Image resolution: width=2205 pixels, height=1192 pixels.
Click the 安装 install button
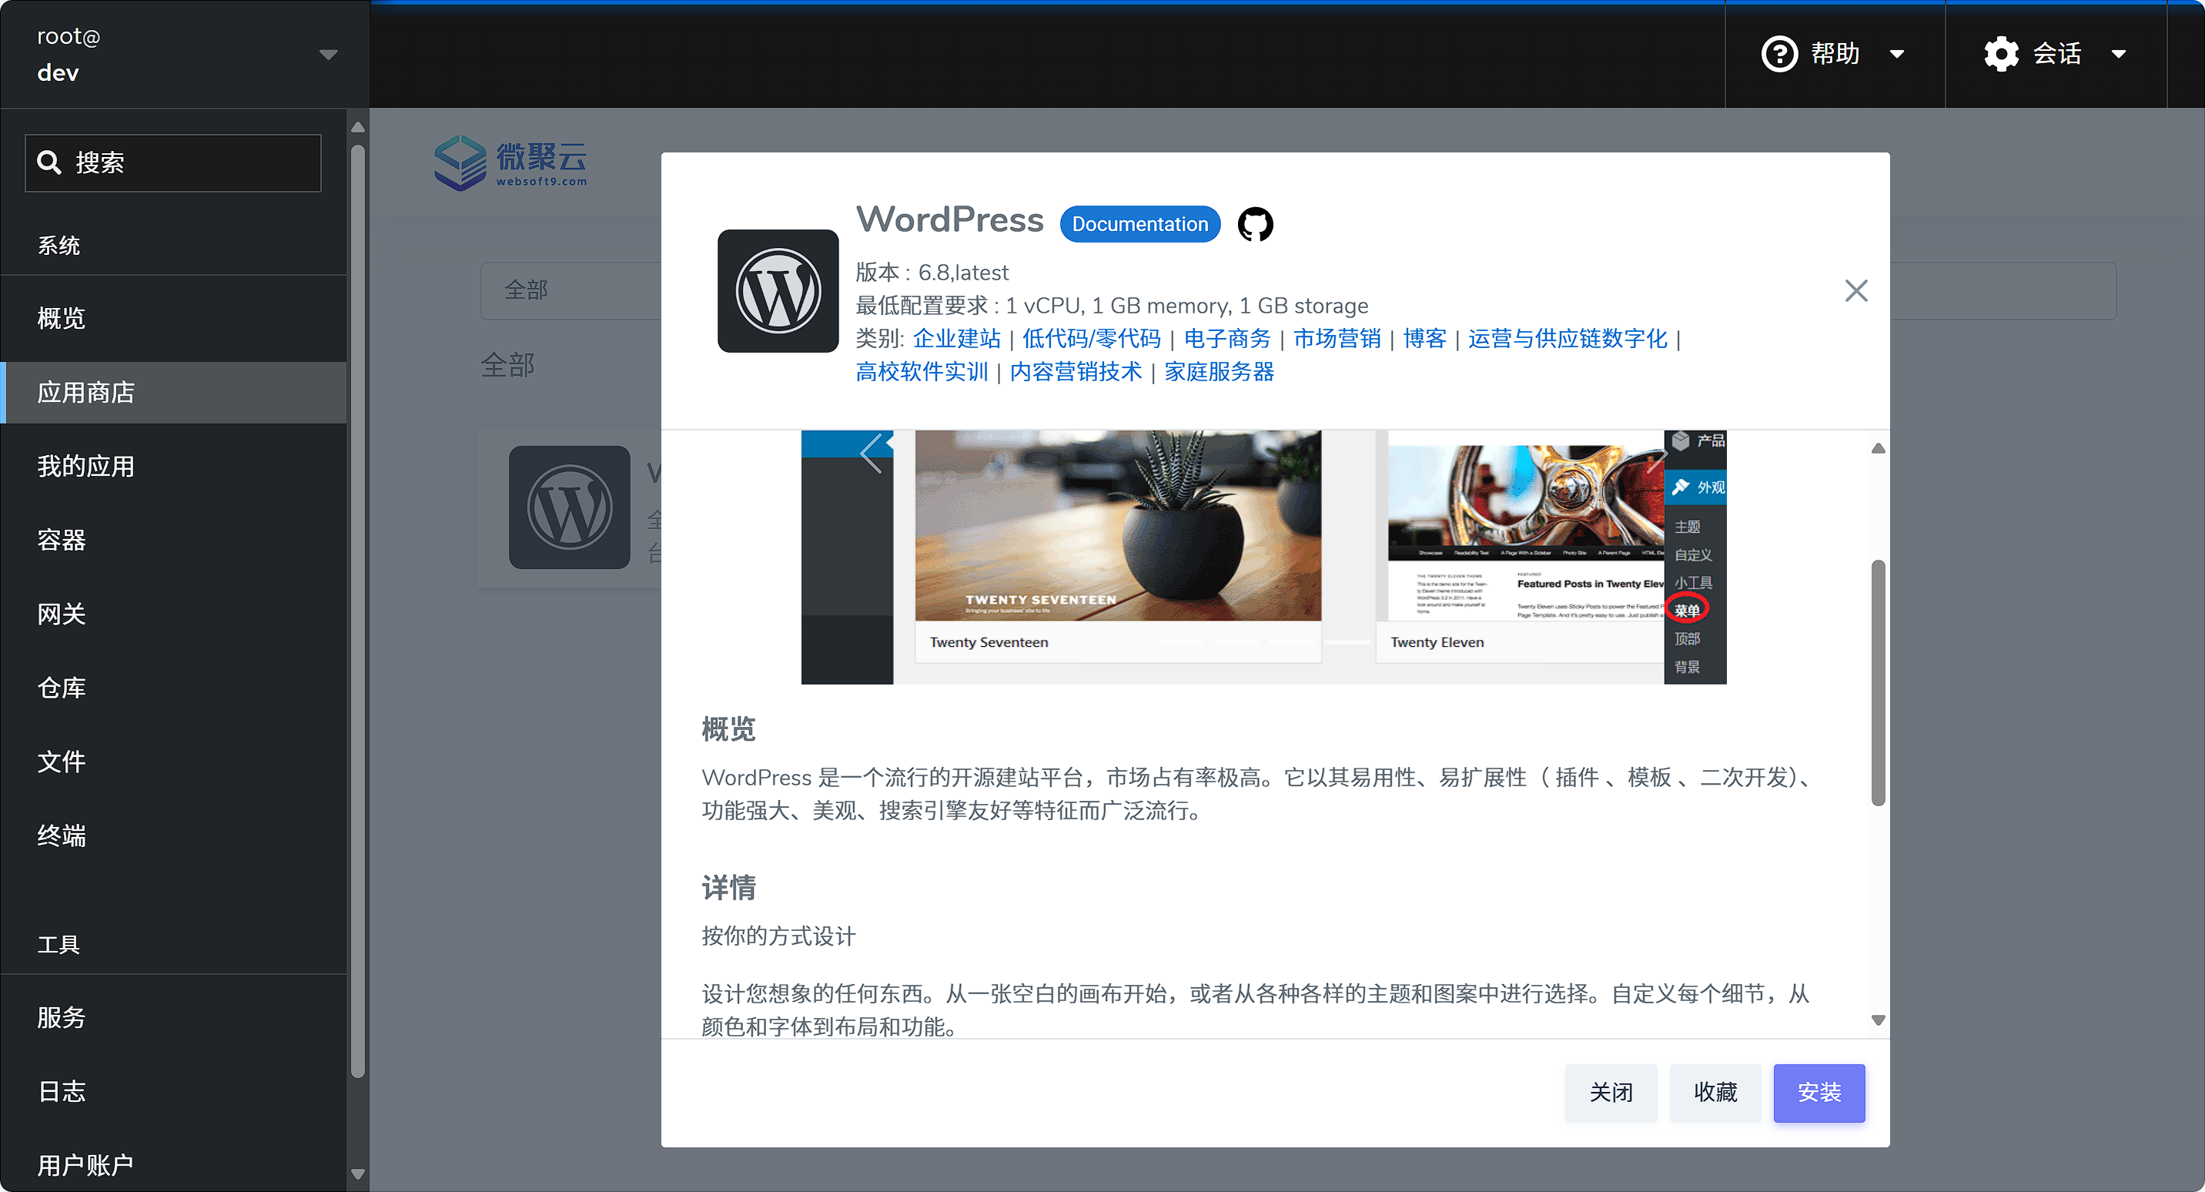coord(1819,1093)
